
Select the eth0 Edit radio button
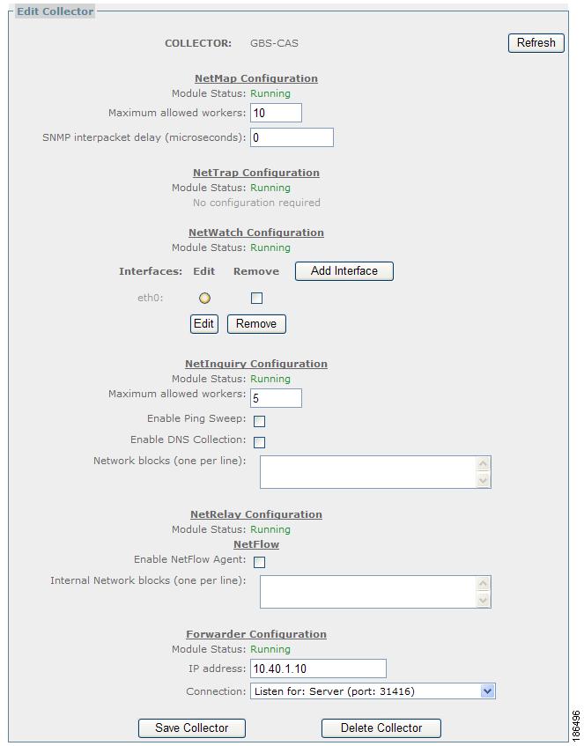(x=204, y=299)
